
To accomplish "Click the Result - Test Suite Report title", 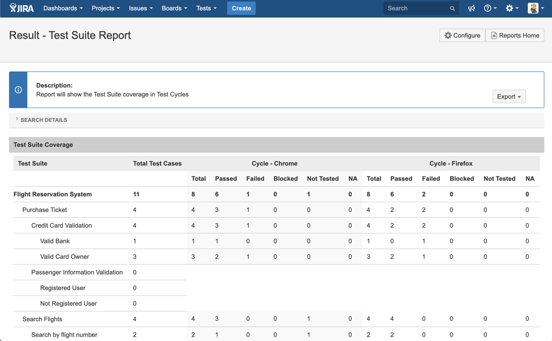I will coord(70,35).
